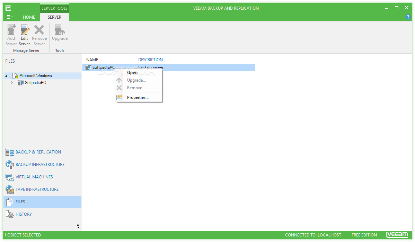
Task: Open the Backup & Replication view icon
Action: 10,152
